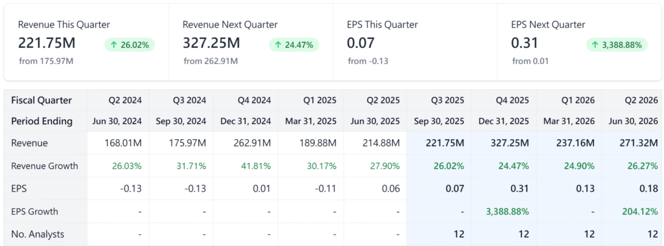Select the Revenue Next Quarter card
The height and width of the screenshot is (246, 664).
251,42
